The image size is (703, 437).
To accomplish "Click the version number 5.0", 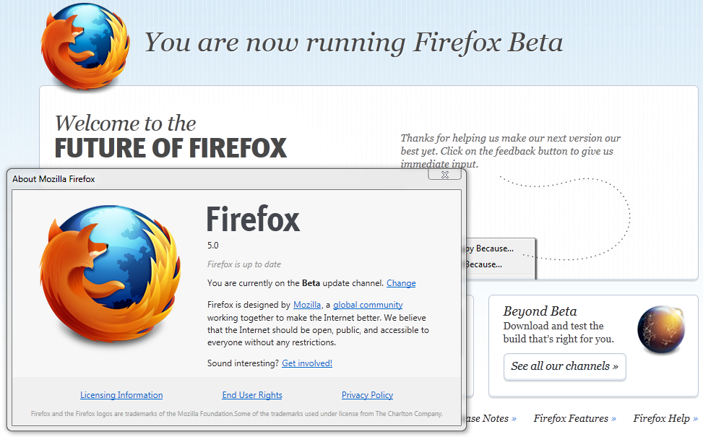I will [x=212, y=245].
